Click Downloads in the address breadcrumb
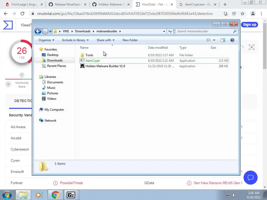The image size is (267, 200). pyautogui.click(x=83, y=31)
